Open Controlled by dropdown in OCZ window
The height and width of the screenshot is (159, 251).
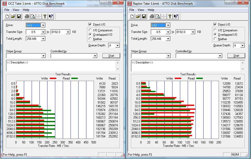[x=95, y=56]
